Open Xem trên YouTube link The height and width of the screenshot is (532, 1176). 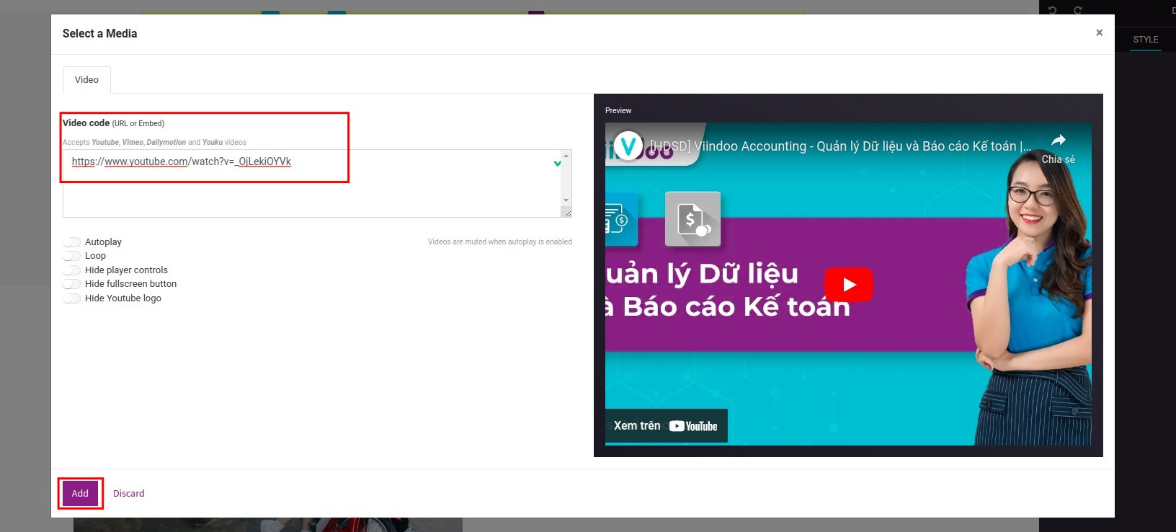point(666,426)
